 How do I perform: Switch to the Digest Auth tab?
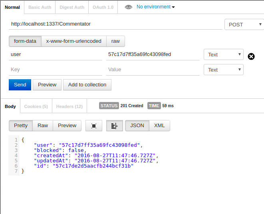72,7
